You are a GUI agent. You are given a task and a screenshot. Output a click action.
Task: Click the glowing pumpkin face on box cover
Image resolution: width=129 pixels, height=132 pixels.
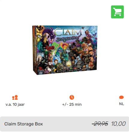tap(40, 29)
